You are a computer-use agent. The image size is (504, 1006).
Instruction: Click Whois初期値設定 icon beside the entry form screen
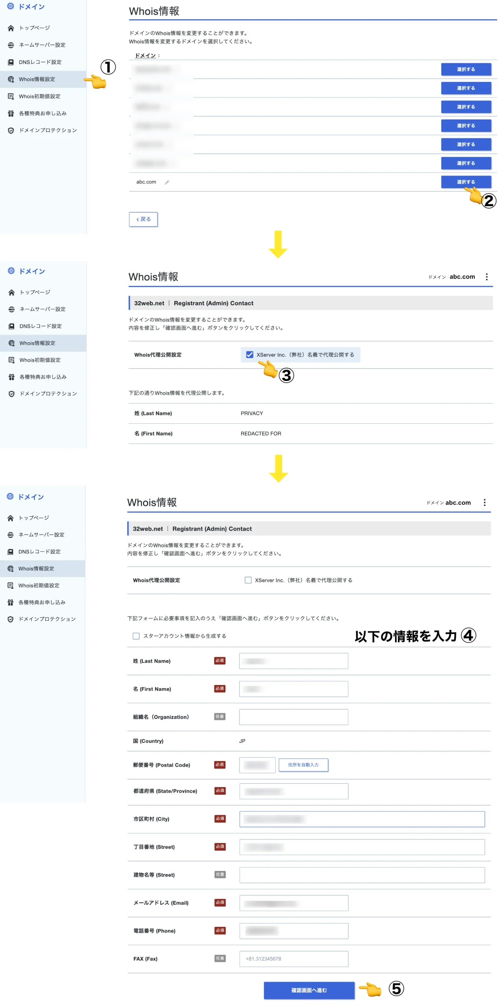[11, 586]
